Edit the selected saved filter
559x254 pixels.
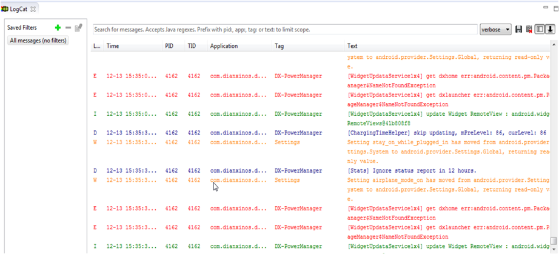79,27
